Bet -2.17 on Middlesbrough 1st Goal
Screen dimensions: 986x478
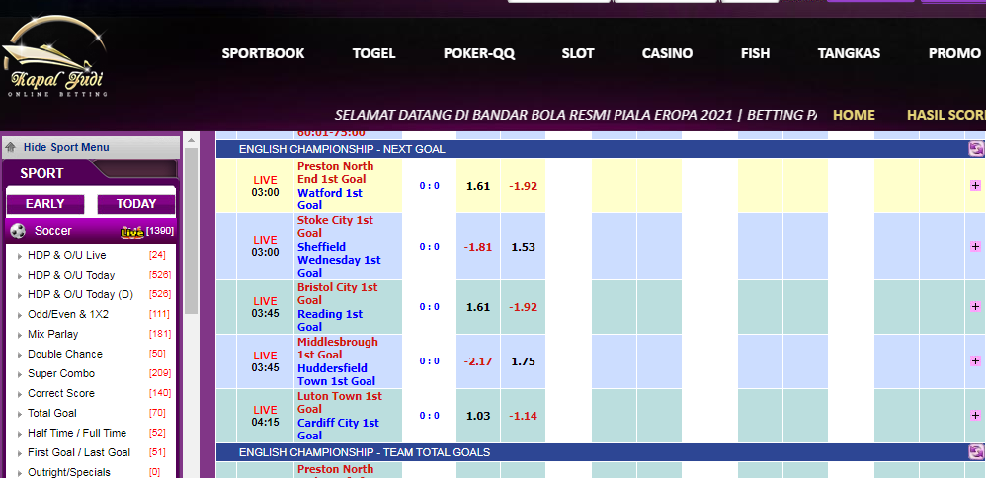point(478,361)
